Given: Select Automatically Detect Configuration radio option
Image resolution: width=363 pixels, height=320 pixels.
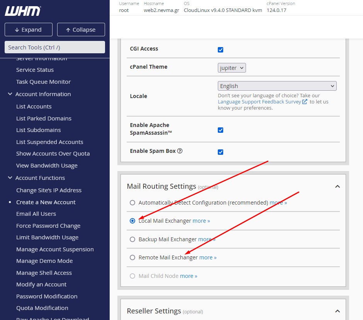Looking at the screenshot, I should (x=132, y=203).
